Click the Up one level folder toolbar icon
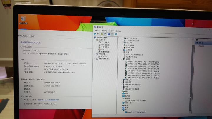Image resolution: width=212 pixels, height=119 pixels. click(x=102, y=34)
